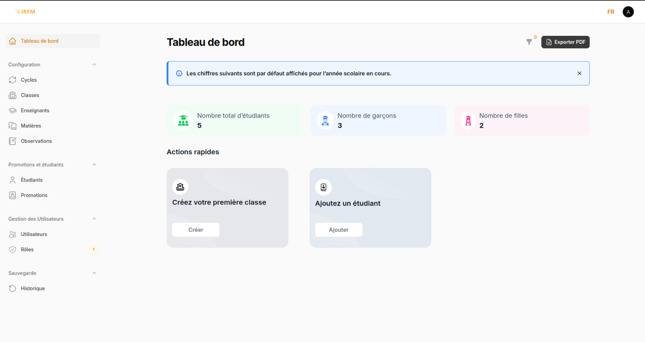
Task: Click the boys count icon
Action: (x=325, y=120)
